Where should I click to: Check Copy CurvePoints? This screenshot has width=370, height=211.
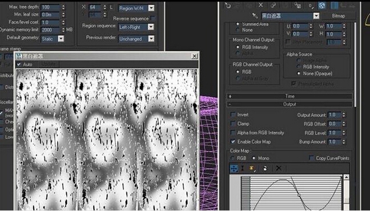tap(312, 158)
